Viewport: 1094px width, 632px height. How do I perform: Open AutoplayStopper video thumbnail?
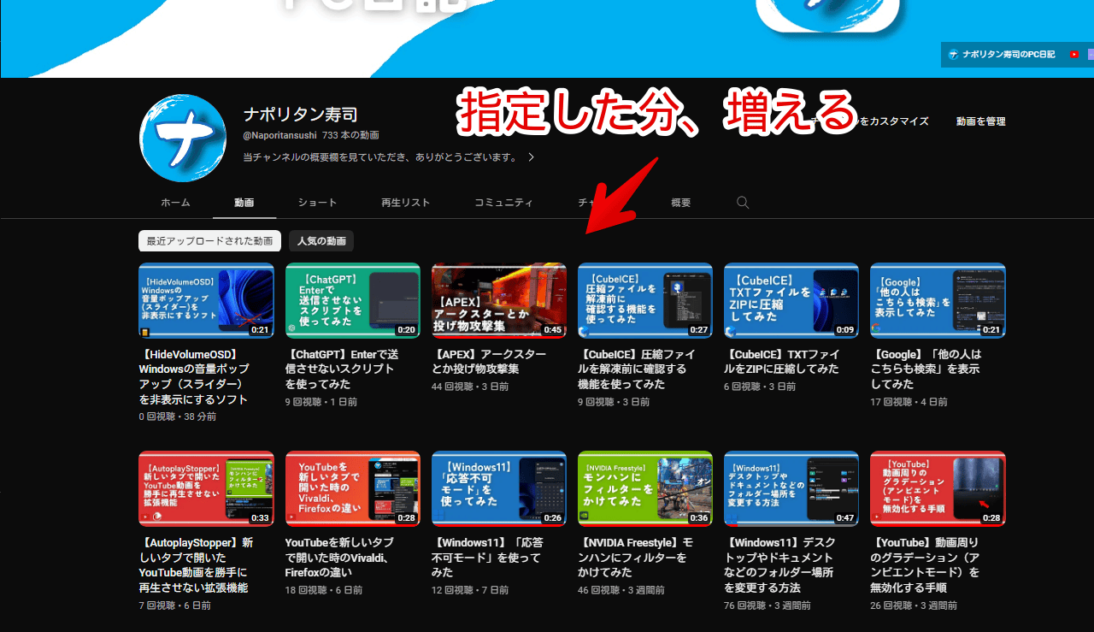[206, 488]
